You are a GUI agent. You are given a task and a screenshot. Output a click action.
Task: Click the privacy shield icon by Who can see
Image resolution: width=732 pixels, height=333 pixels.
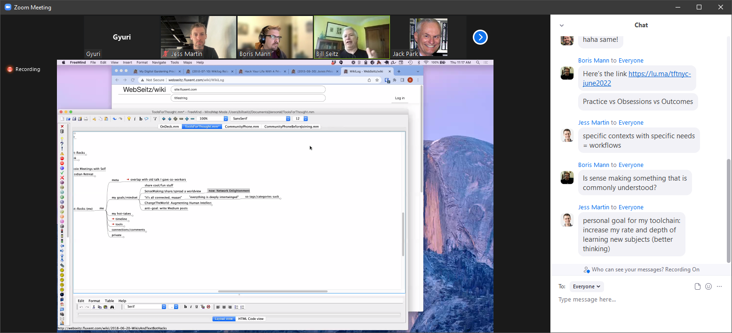point(586,270)
